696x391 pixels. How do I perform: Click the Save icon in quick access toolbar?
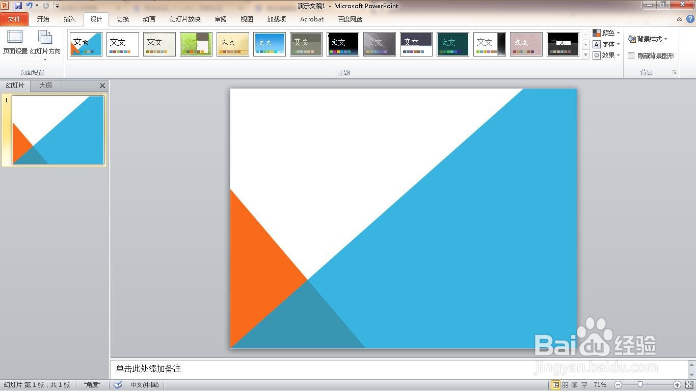click(x=18, y=6)
